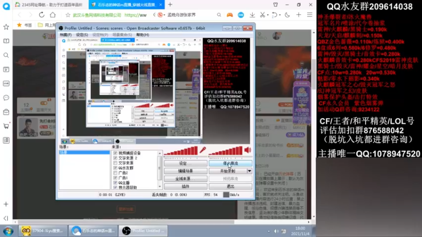Viewport: 422px width, 237px height.
Task: Toggle 显示器获取 source checkbox
Action: click(x=116, y=187)
